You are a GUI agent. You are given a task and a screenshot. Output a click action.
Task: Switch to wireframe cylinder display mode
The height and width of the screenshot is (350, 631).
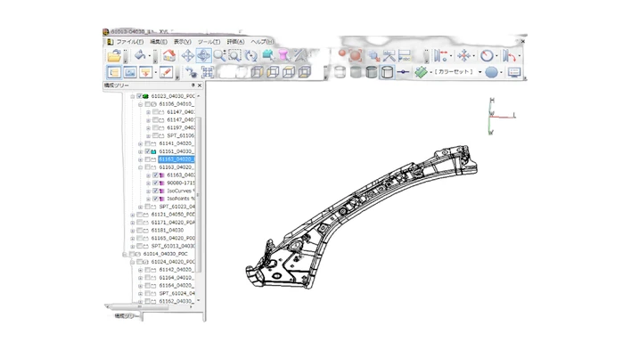point(387,72)
